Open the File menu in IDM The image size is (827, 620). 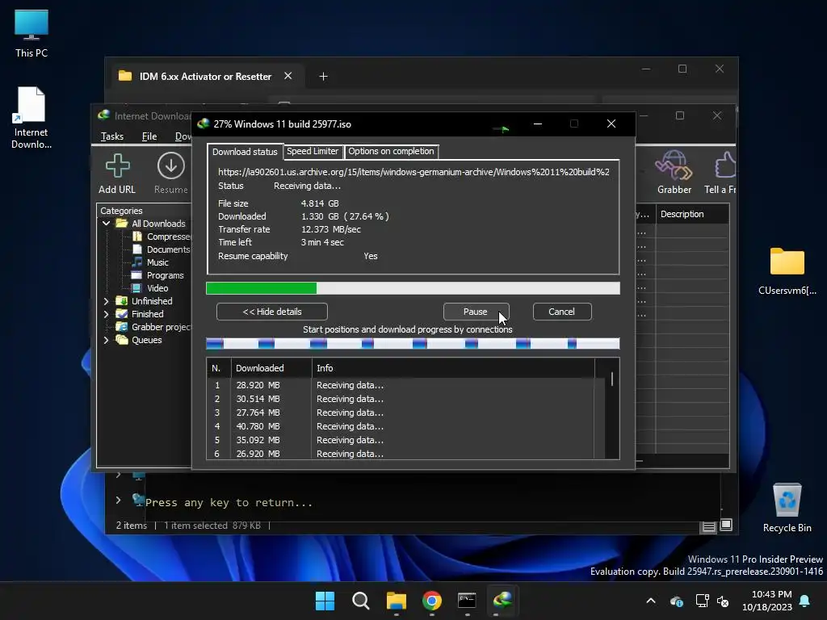coord(149,136)
